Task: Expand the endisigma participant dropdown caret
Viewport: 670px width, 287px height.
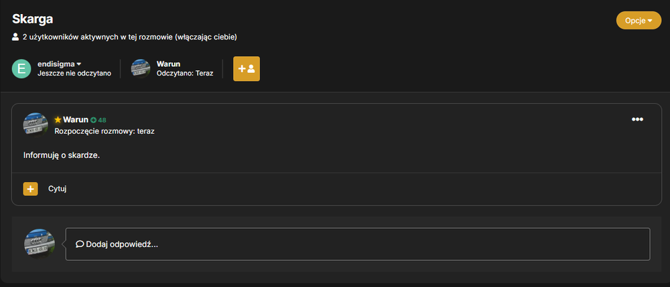Action: pyautogui.click(x=79, y=64)
